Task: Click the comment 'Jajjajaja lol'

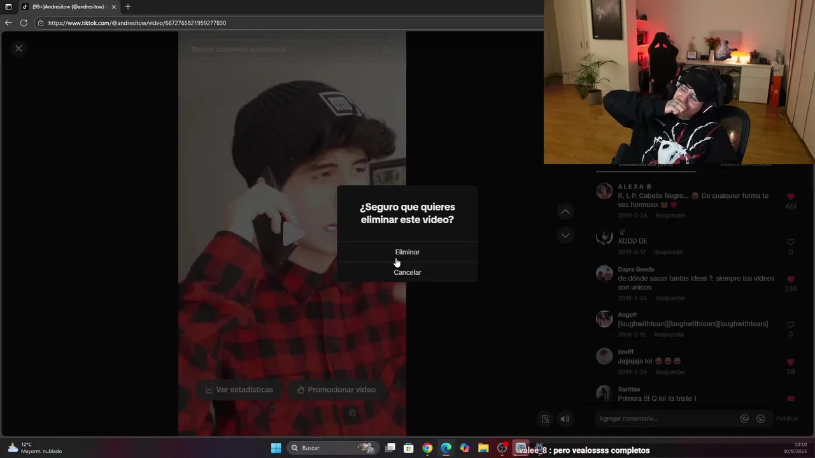Action: 635,361
